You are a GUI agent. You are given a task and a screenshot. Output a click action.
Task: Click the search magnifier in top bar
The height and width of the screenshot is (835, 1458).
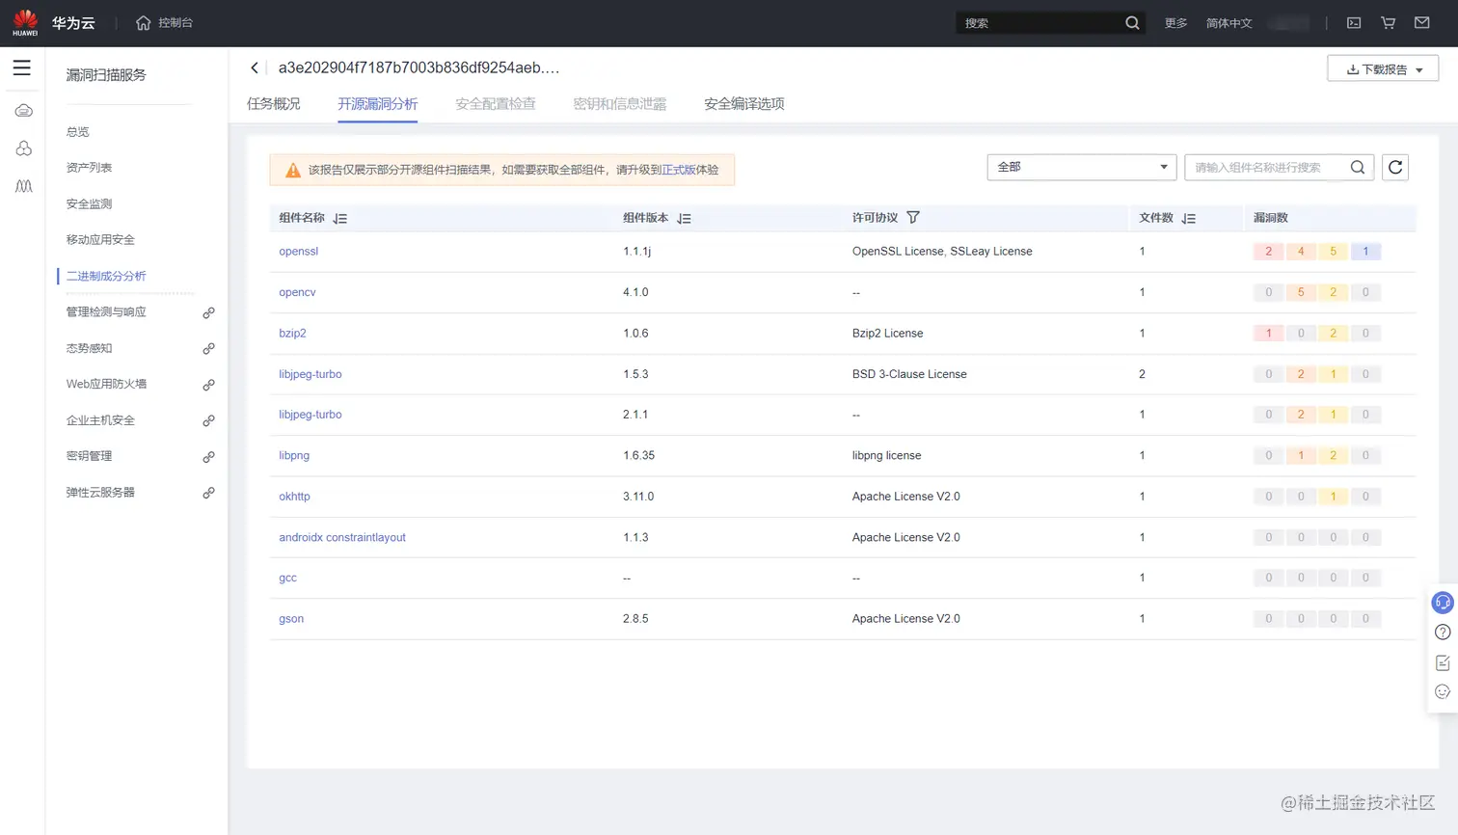1132,22
